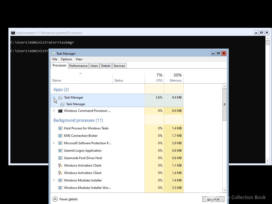The width and height of the screenshot is (272, 204).
Task: Click the Fewer details circle arrow icon
Action: click(x=55, y=199)
